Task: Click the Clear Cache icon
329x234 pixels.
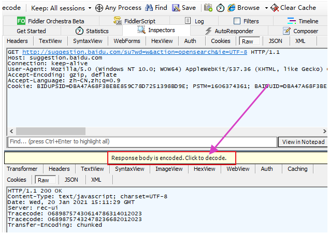Action: [x=275, y=8]
